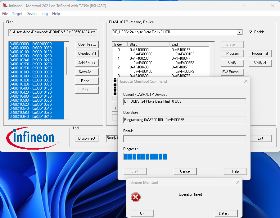280x218 pixels.
Task: Select address range 0x80D10080 - 0x80D1008D
Action: tap(36, 48)
